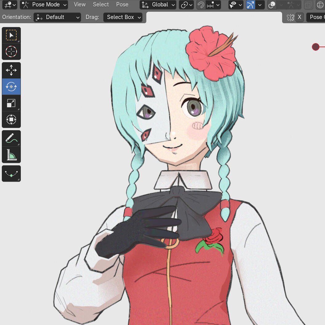Open the snapping options dropdown
325x325 pixels.
[213, 5]
